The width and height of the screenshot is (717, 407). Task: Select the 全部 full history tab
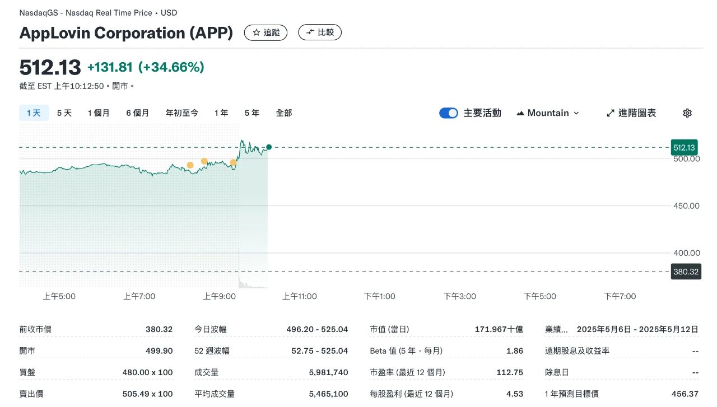(284, 113)
